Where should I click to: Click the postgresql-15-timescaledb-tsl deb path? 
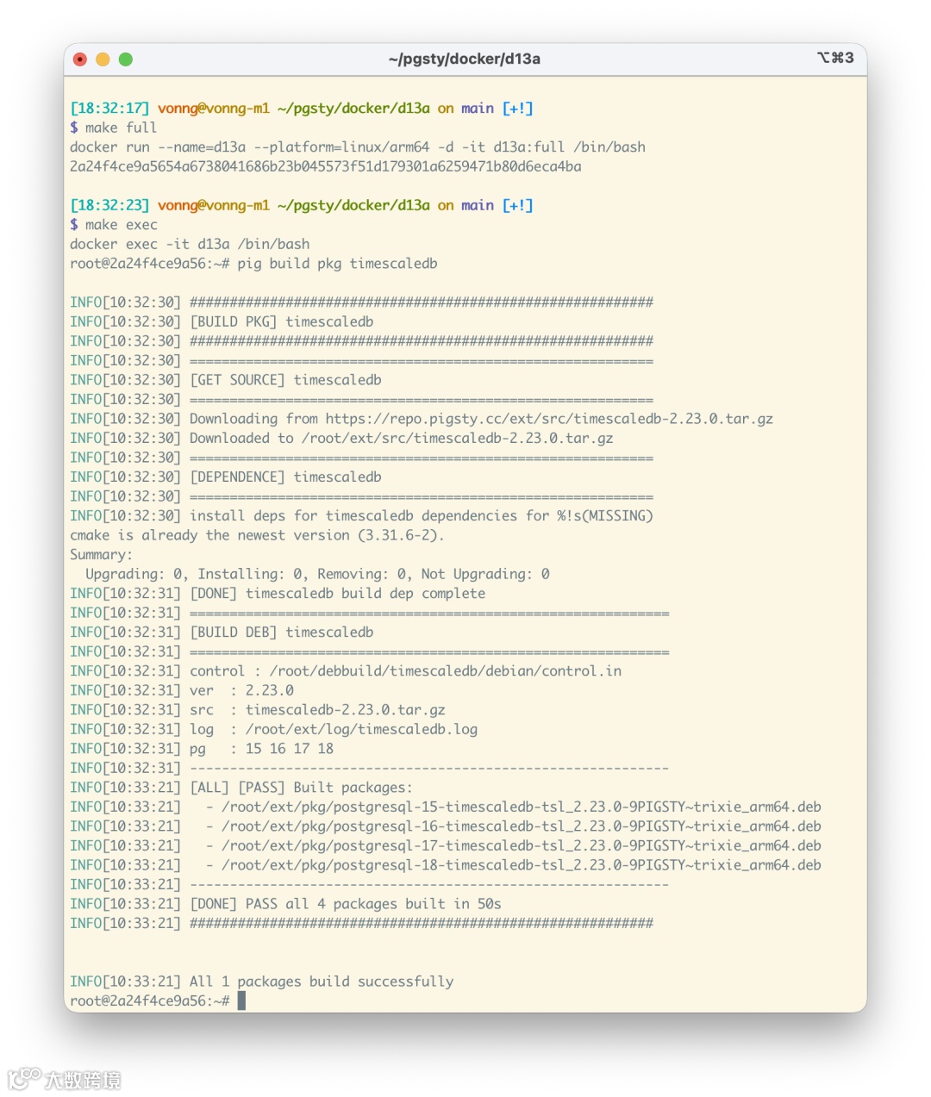tap(522, 807)
